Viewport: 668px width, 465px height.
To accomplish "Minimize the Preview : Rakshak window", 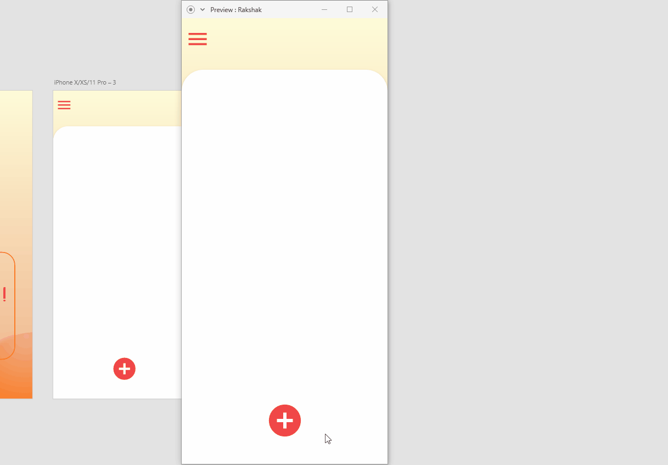I will (x=324, y=9).
